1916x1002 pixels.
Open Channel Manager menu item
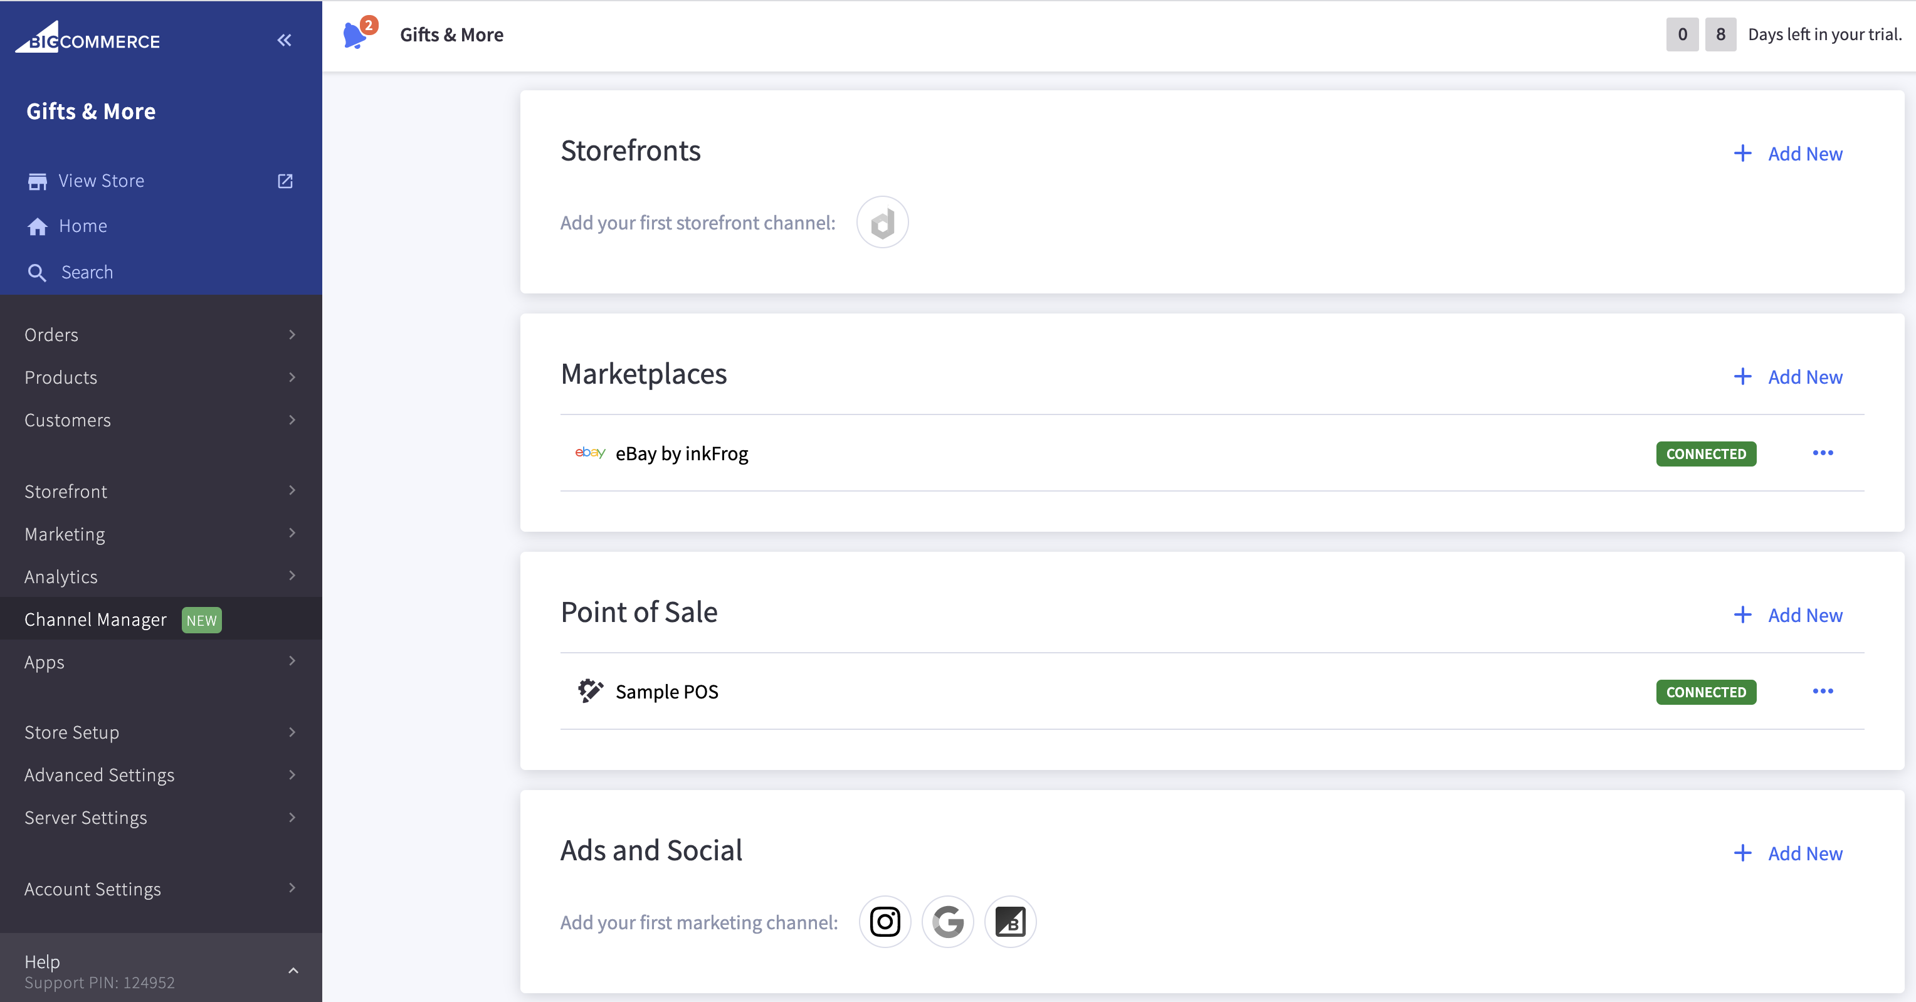[x=95, y=619]
